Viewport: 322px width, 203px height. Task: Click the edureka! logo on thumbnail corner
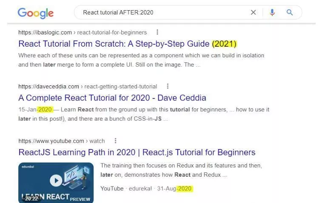click(27, 167)
